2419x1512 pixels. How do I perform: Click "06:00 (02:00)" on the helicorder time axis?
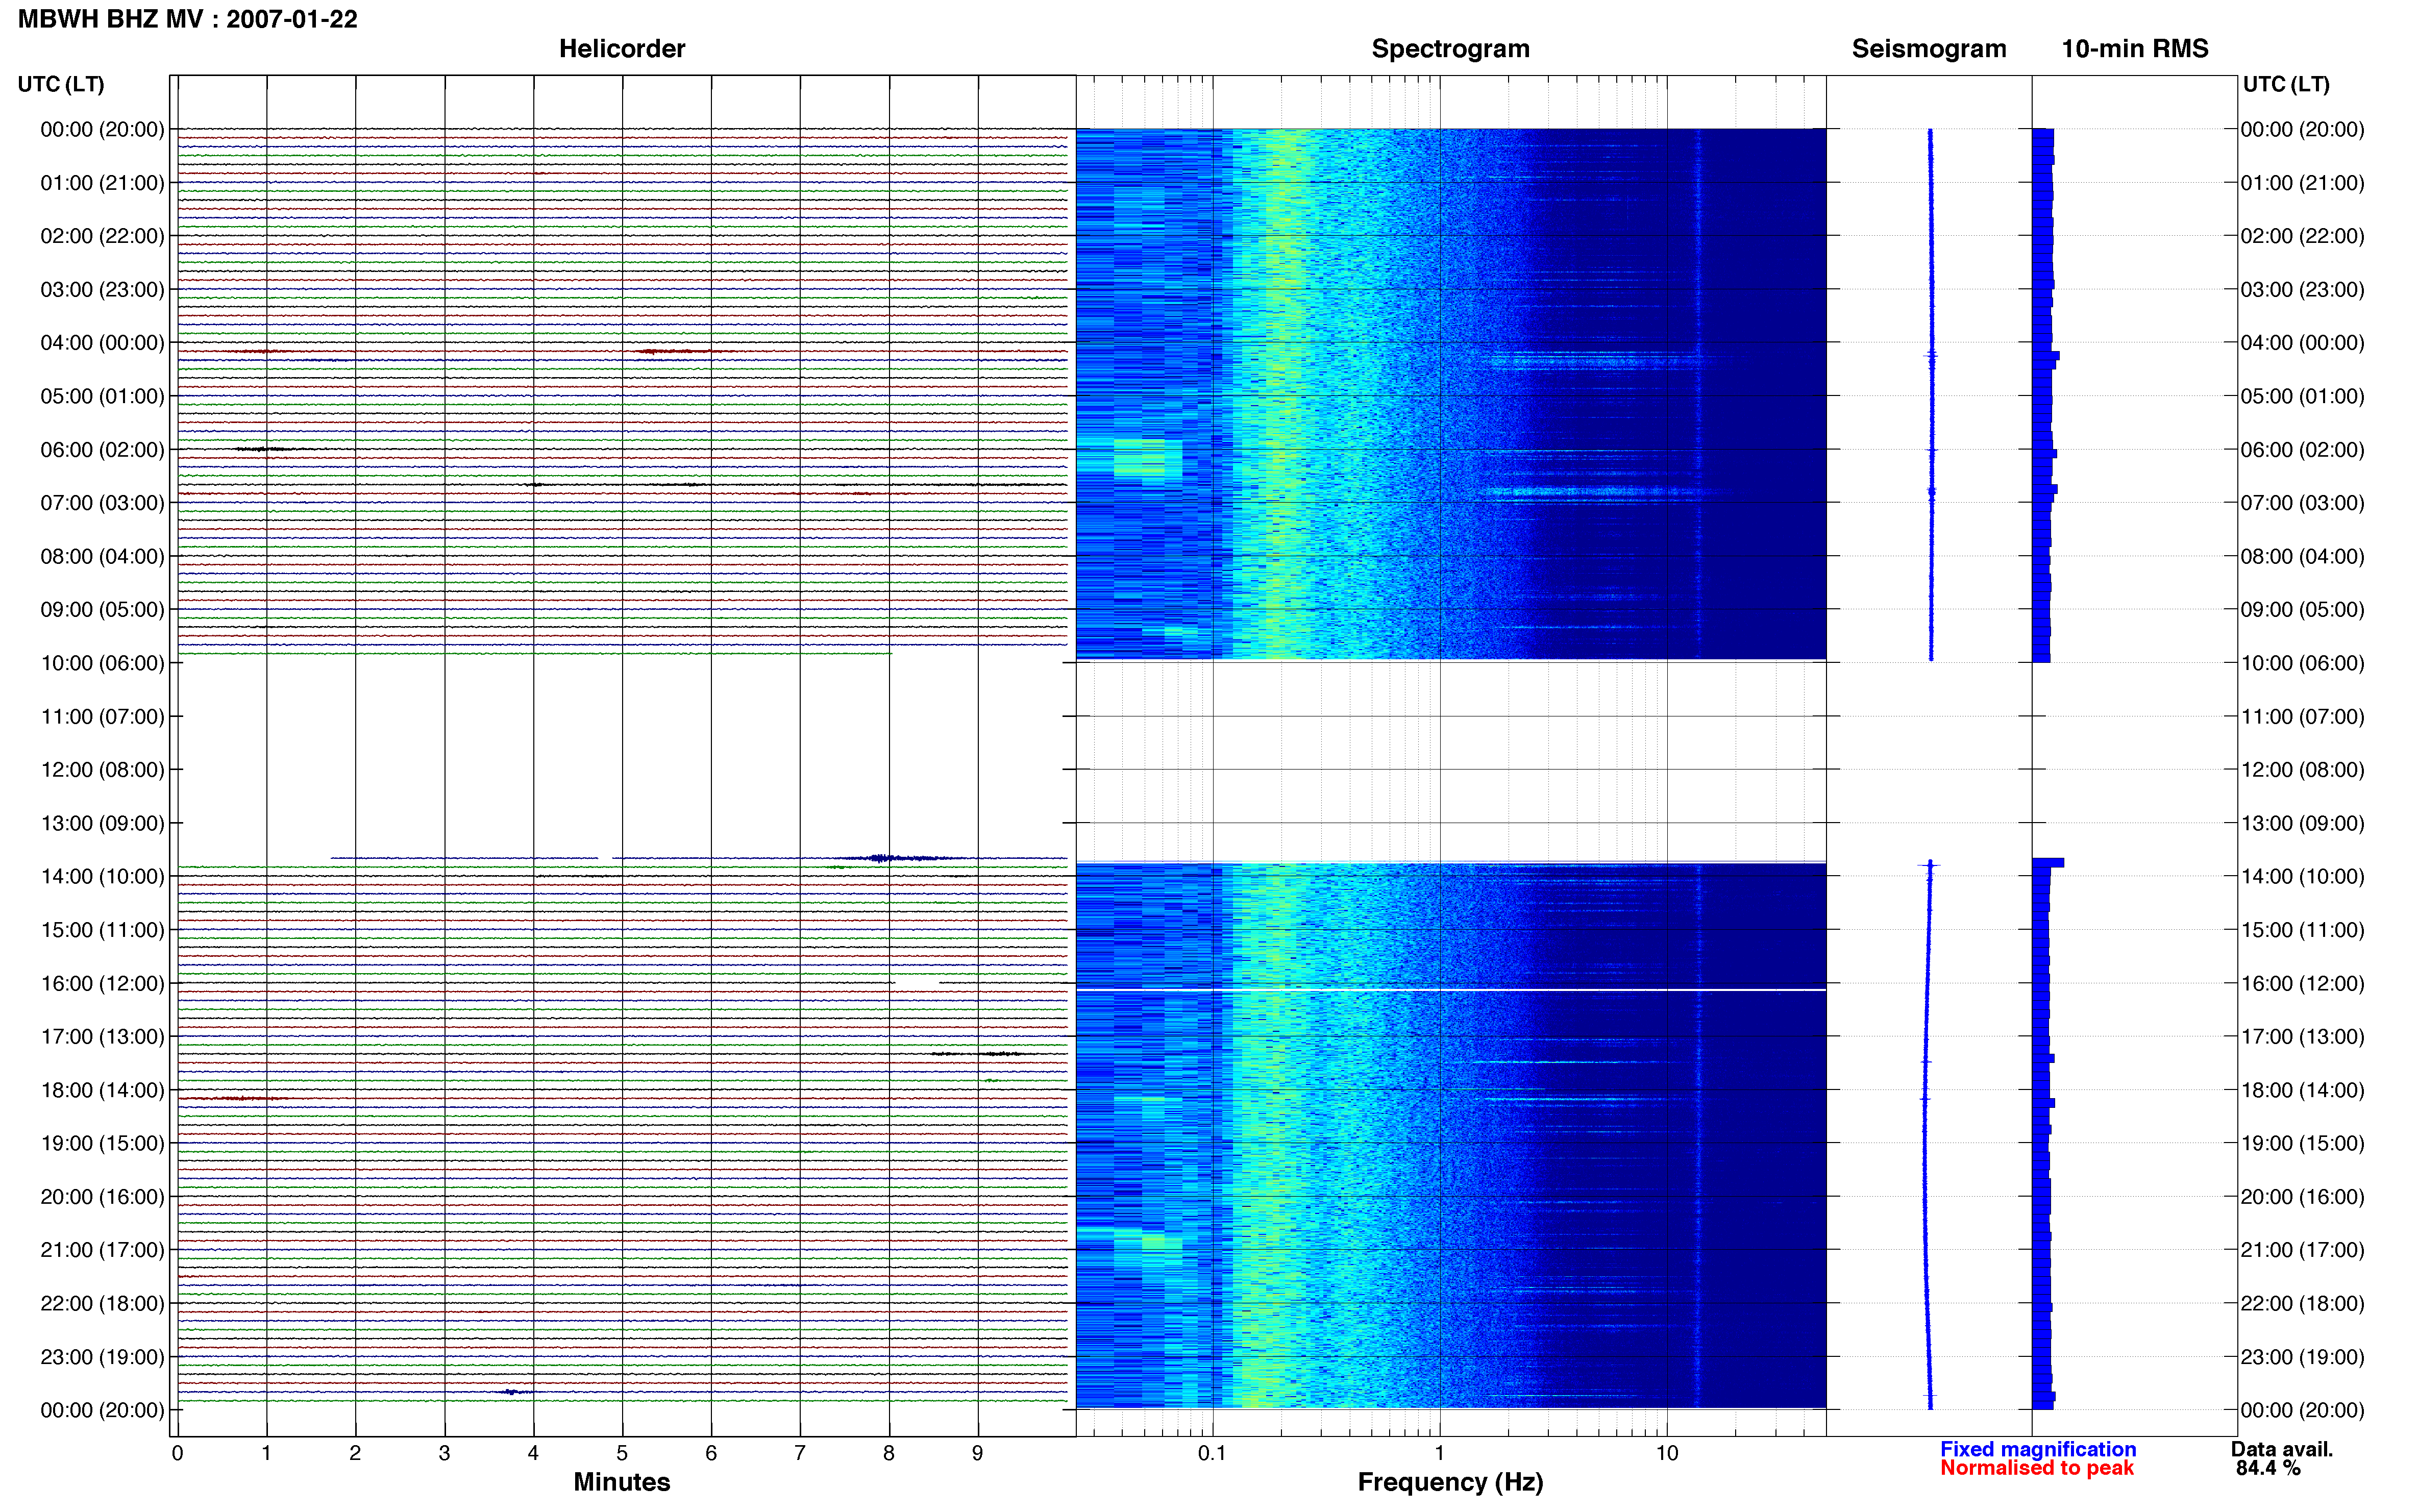click(x=102, y=450)
